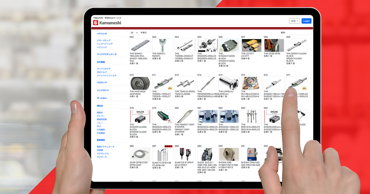Select the 空圧バルブ sidebar link
This screenshot has width=370, height=194.
click(x=102, y=72)
